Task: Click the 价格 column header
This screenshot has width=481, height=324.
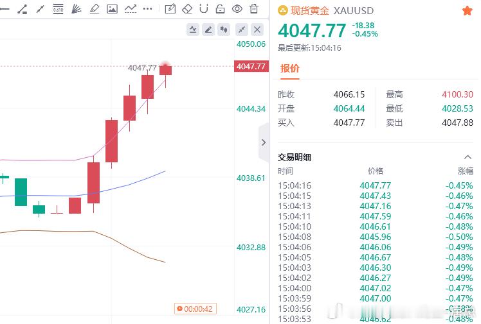Action: tap(376, 171)
